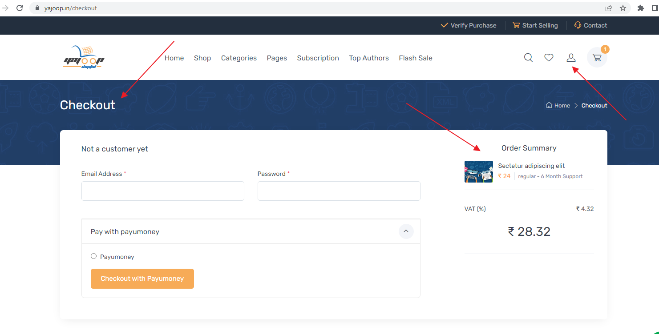The width and height of the screenshot is (659, 334).
Task: Open Flash Sale menu item
Action: tap(416, 58)
